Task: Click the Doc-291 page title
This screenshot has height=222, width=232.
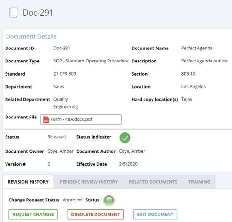Action: [x=38, y=13]
